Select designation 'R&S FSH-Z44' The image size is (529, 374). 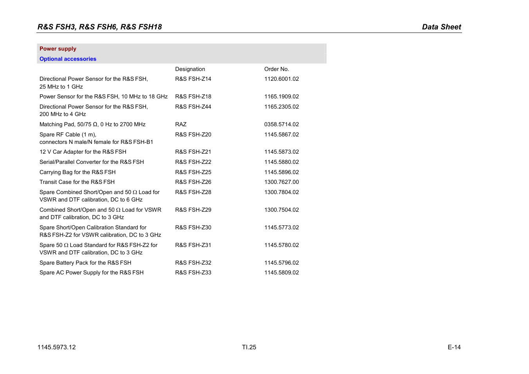click(193, 107)
